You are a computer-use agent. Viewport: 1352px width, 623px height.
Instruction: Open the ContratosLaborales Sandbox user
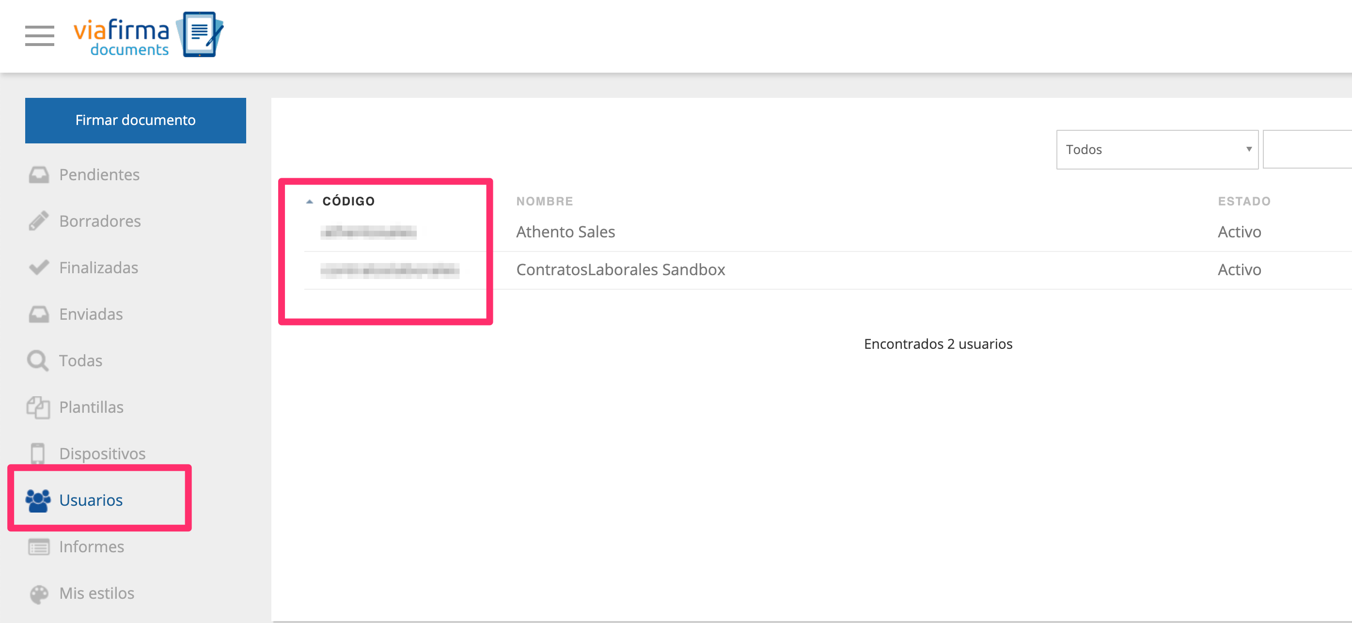click(620, 270)
